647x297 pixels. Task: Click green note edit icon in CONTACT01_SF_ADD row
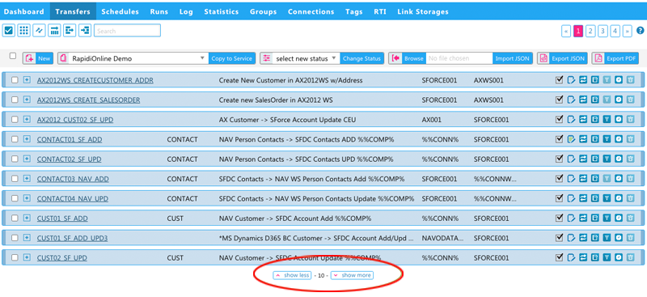coord(571,139)
